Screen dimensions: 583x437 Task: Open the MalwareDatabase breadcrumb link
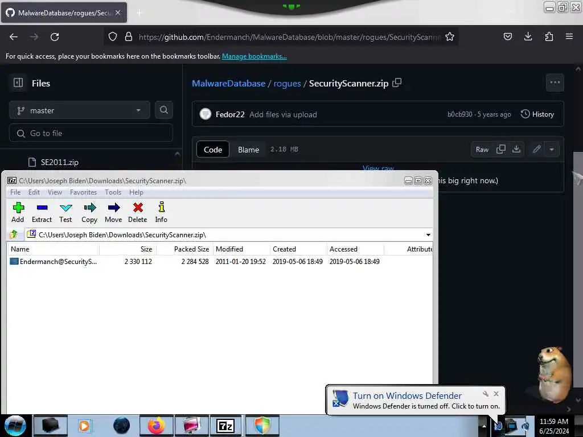[x=229, y=83]
